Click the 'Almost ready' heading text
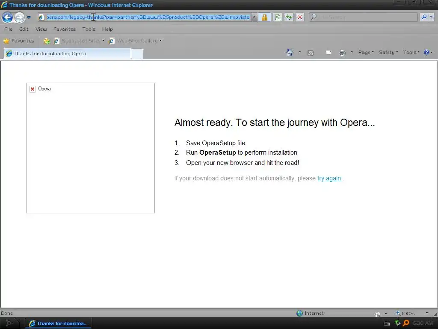Image resolution: width=438 pixels, height=329 pixels. tap(275, 123)
